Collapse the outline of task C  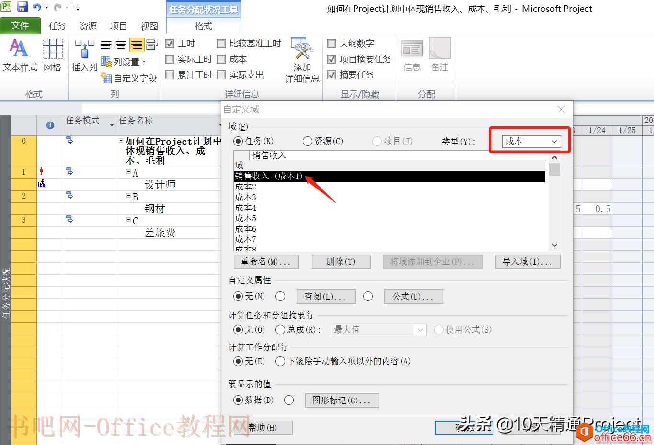tap(129, 219)
